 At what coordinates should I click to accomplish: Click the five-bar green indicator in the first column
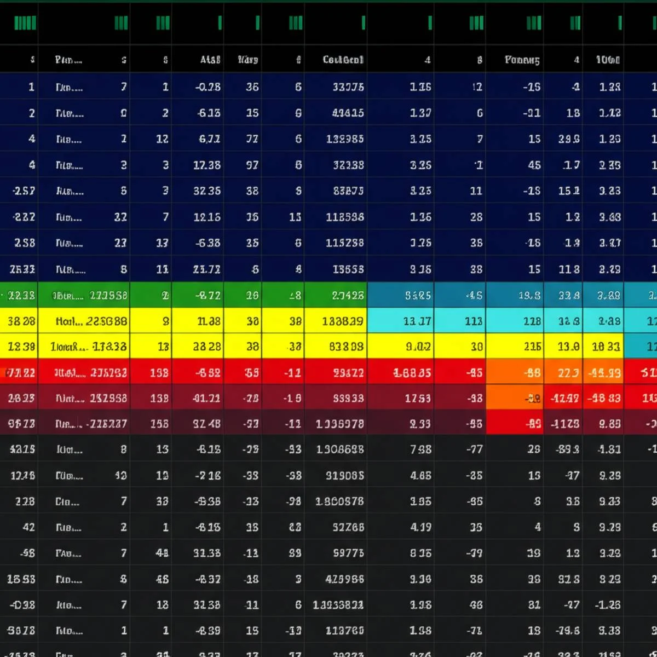25,22
